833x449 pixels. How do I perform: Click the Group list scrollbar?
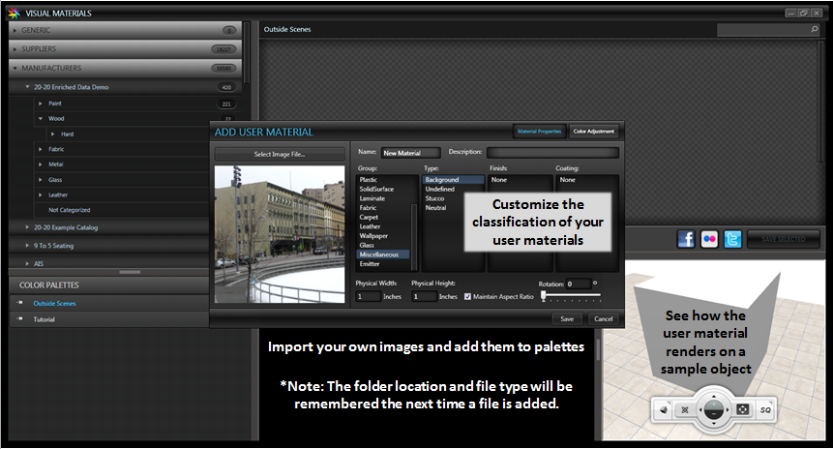tap(414, 236)
